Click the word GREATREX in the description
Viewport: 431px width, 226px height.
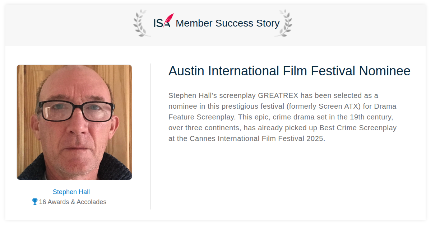coord(278,95)
